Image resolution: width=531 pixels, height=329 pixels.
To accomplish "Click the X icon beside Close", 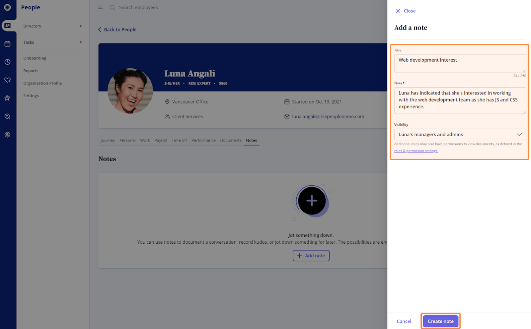I will pos(398,11).
